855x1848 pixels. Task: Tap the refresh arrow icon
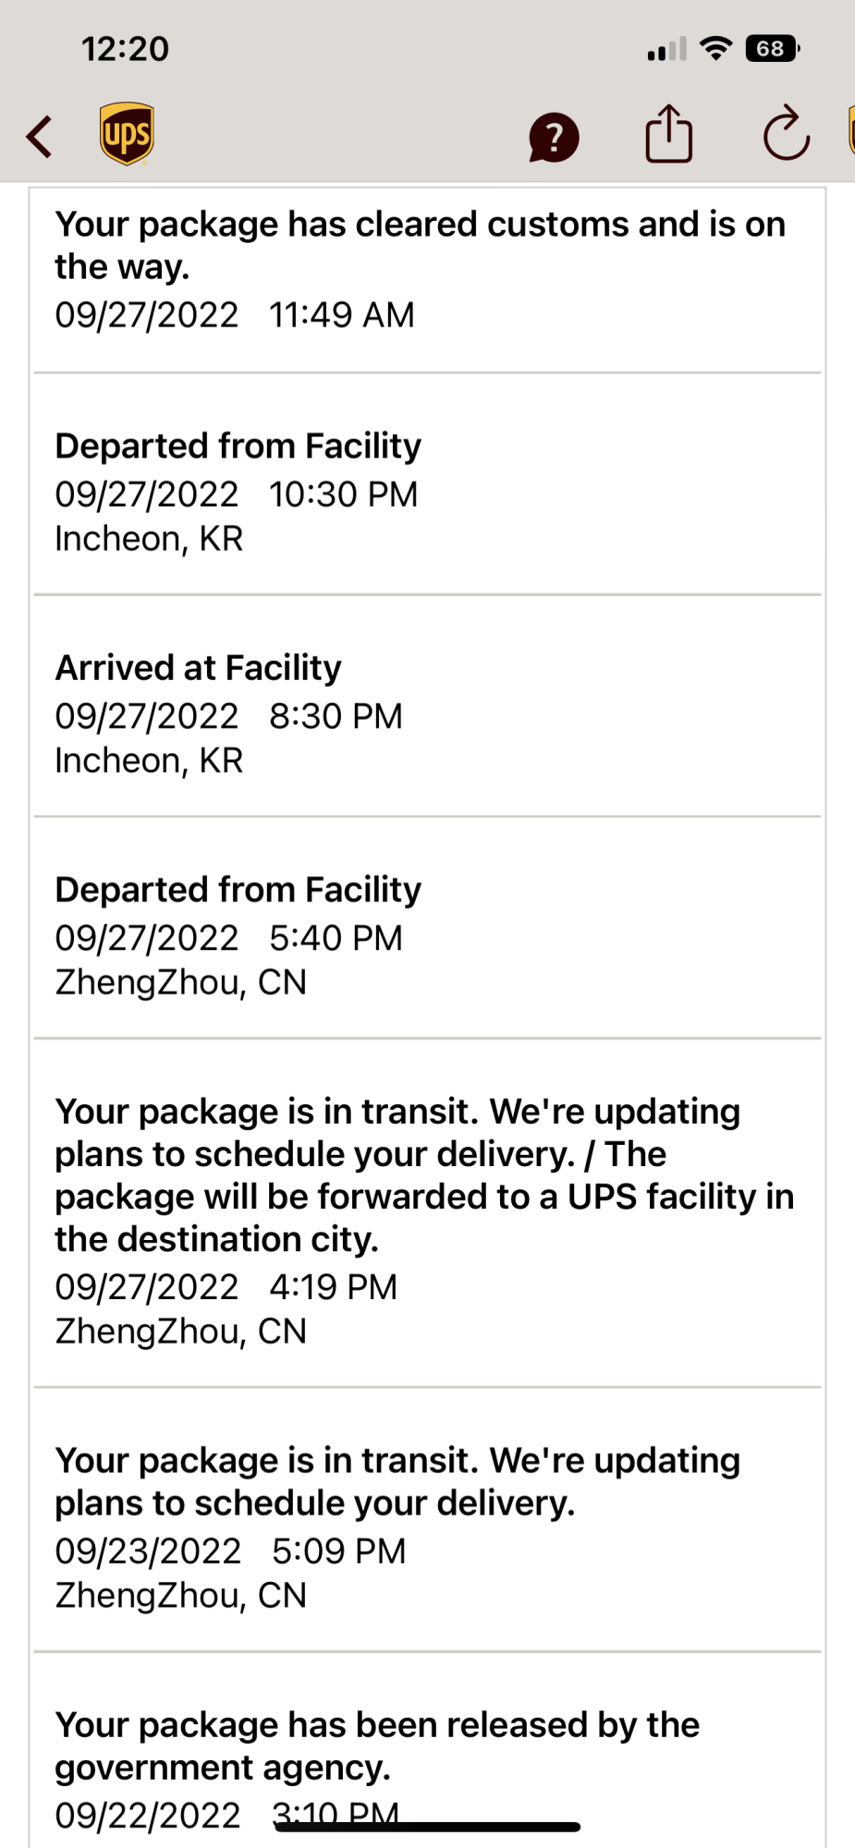click(786, 135)
